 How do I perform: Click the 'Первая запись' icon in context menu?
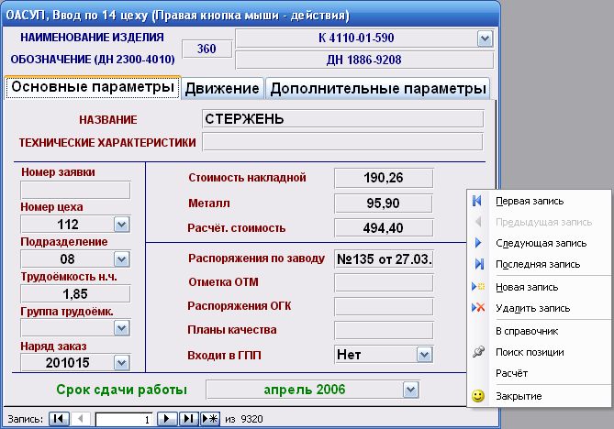tap(478, 201)
